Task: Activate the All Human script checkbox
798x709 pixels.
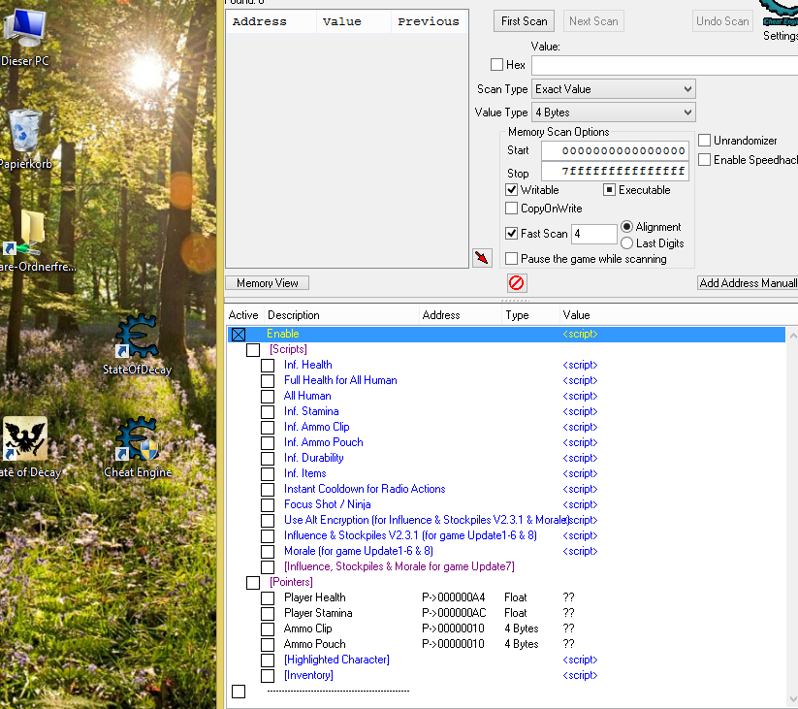Action: click(x=268, y=397)
